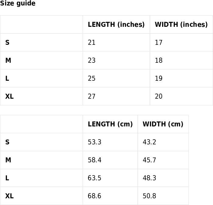
Task: Select the length value 53.3
Action: click(94, 142)
